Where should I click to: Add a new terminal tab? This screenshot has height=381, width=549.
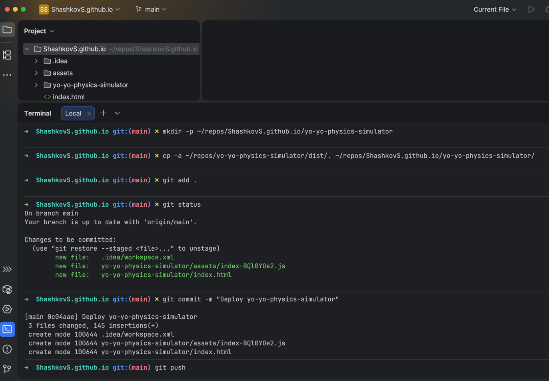tap(103, 113)
